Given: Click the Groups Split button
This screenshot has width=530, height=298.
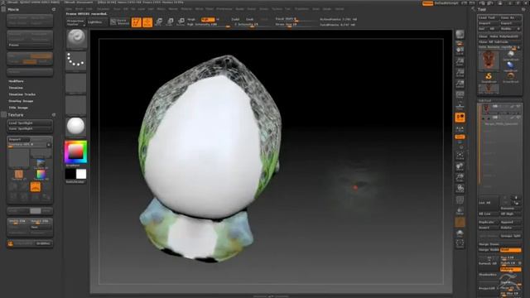Looking at the screenshot, I should [x=510, y=236].
